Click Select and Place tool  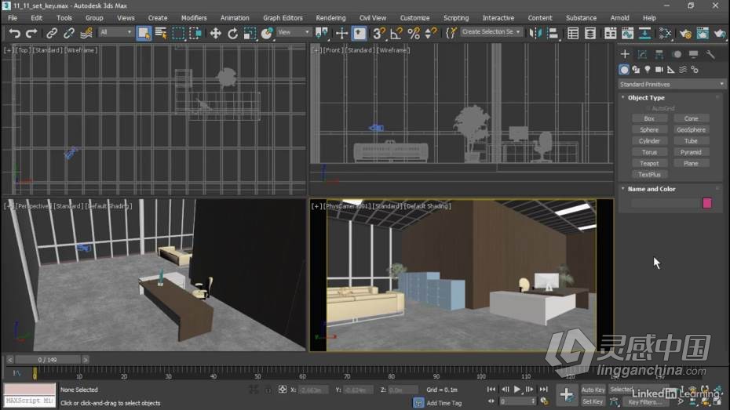[x=267, y=33]
